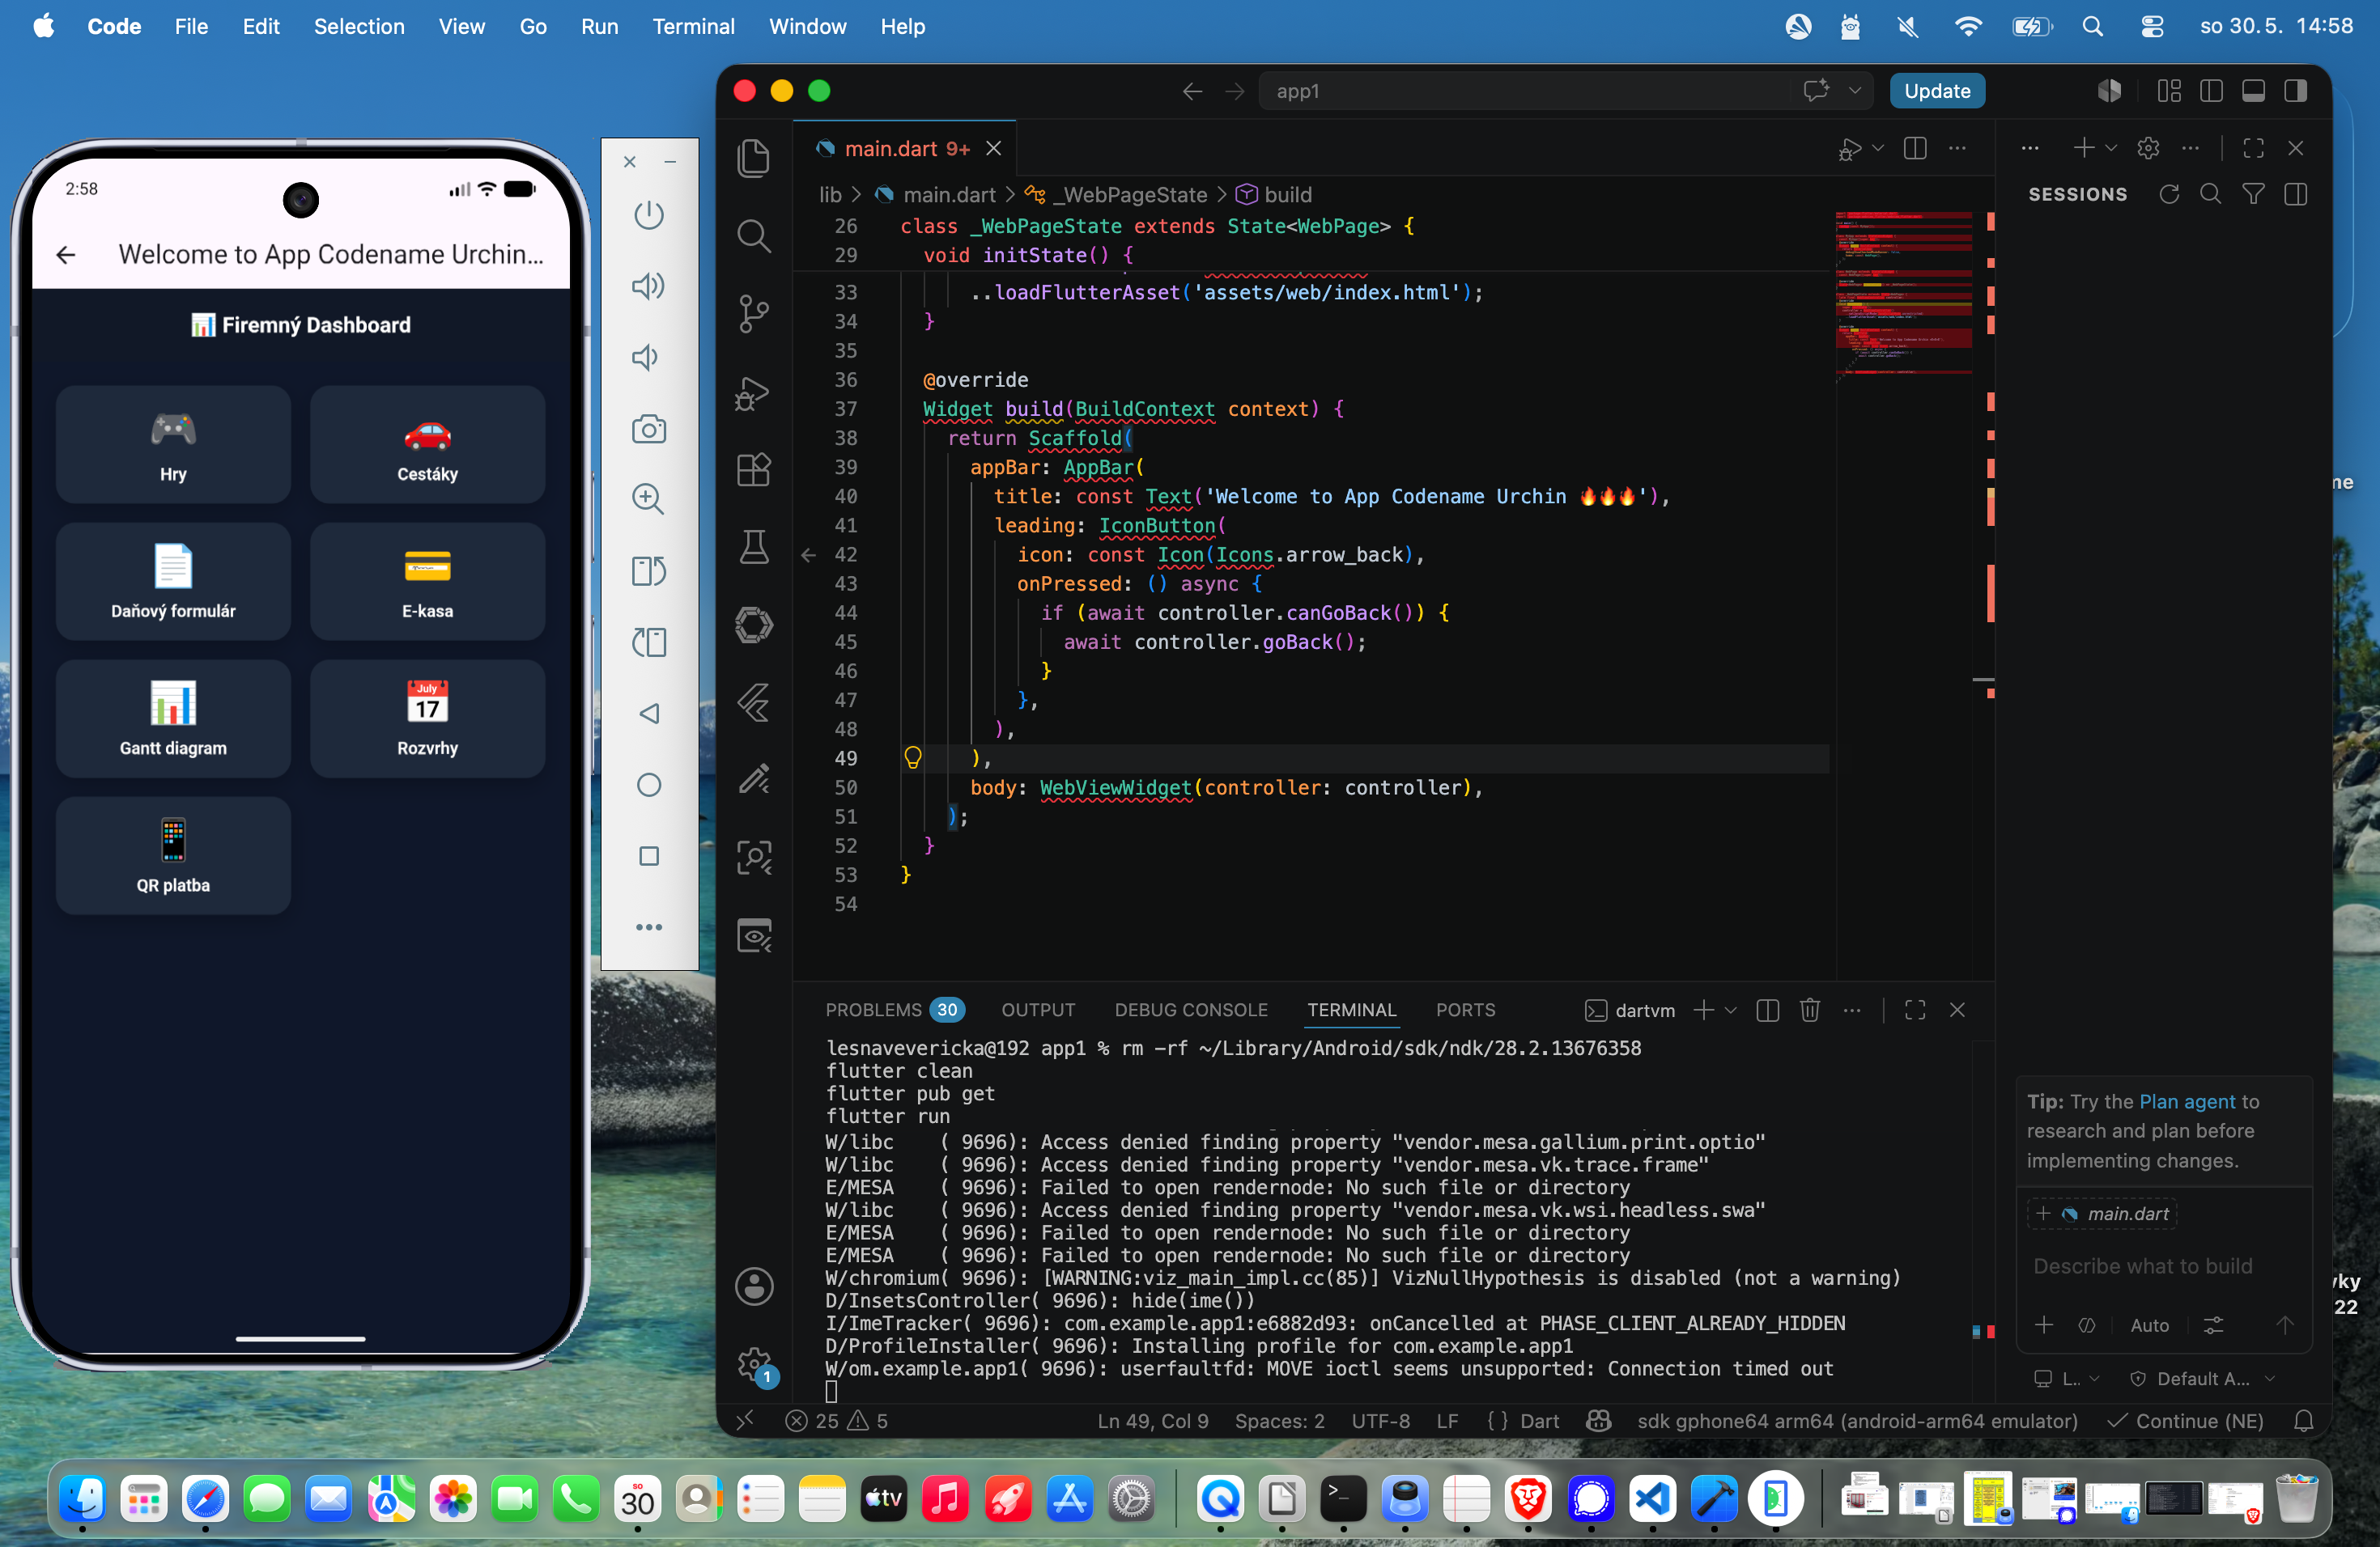
Task: Toggle secondary side bar layout button
Action: [2296, 91]
